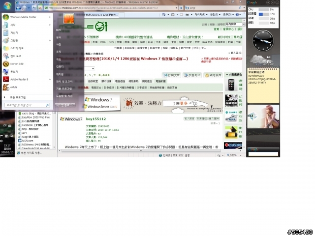Open MSN.com favorite in favorites list
Screen dimensions: 315x236
click(26, 141)
